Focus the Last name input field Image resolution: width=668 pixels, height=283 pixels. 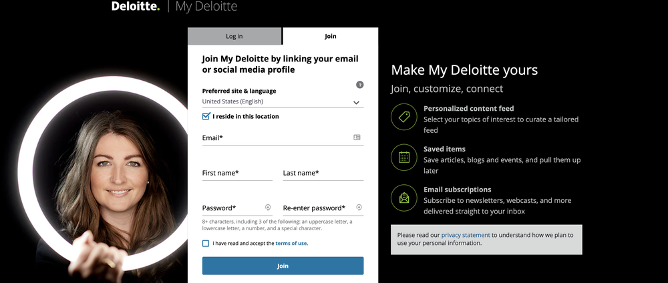[x=323, y=174]
